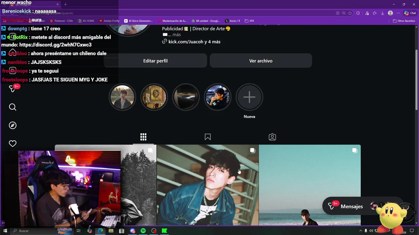This screenshot has height=235, width=419.
Task: Open the Inicio / X bookmark
Action: 232,21
